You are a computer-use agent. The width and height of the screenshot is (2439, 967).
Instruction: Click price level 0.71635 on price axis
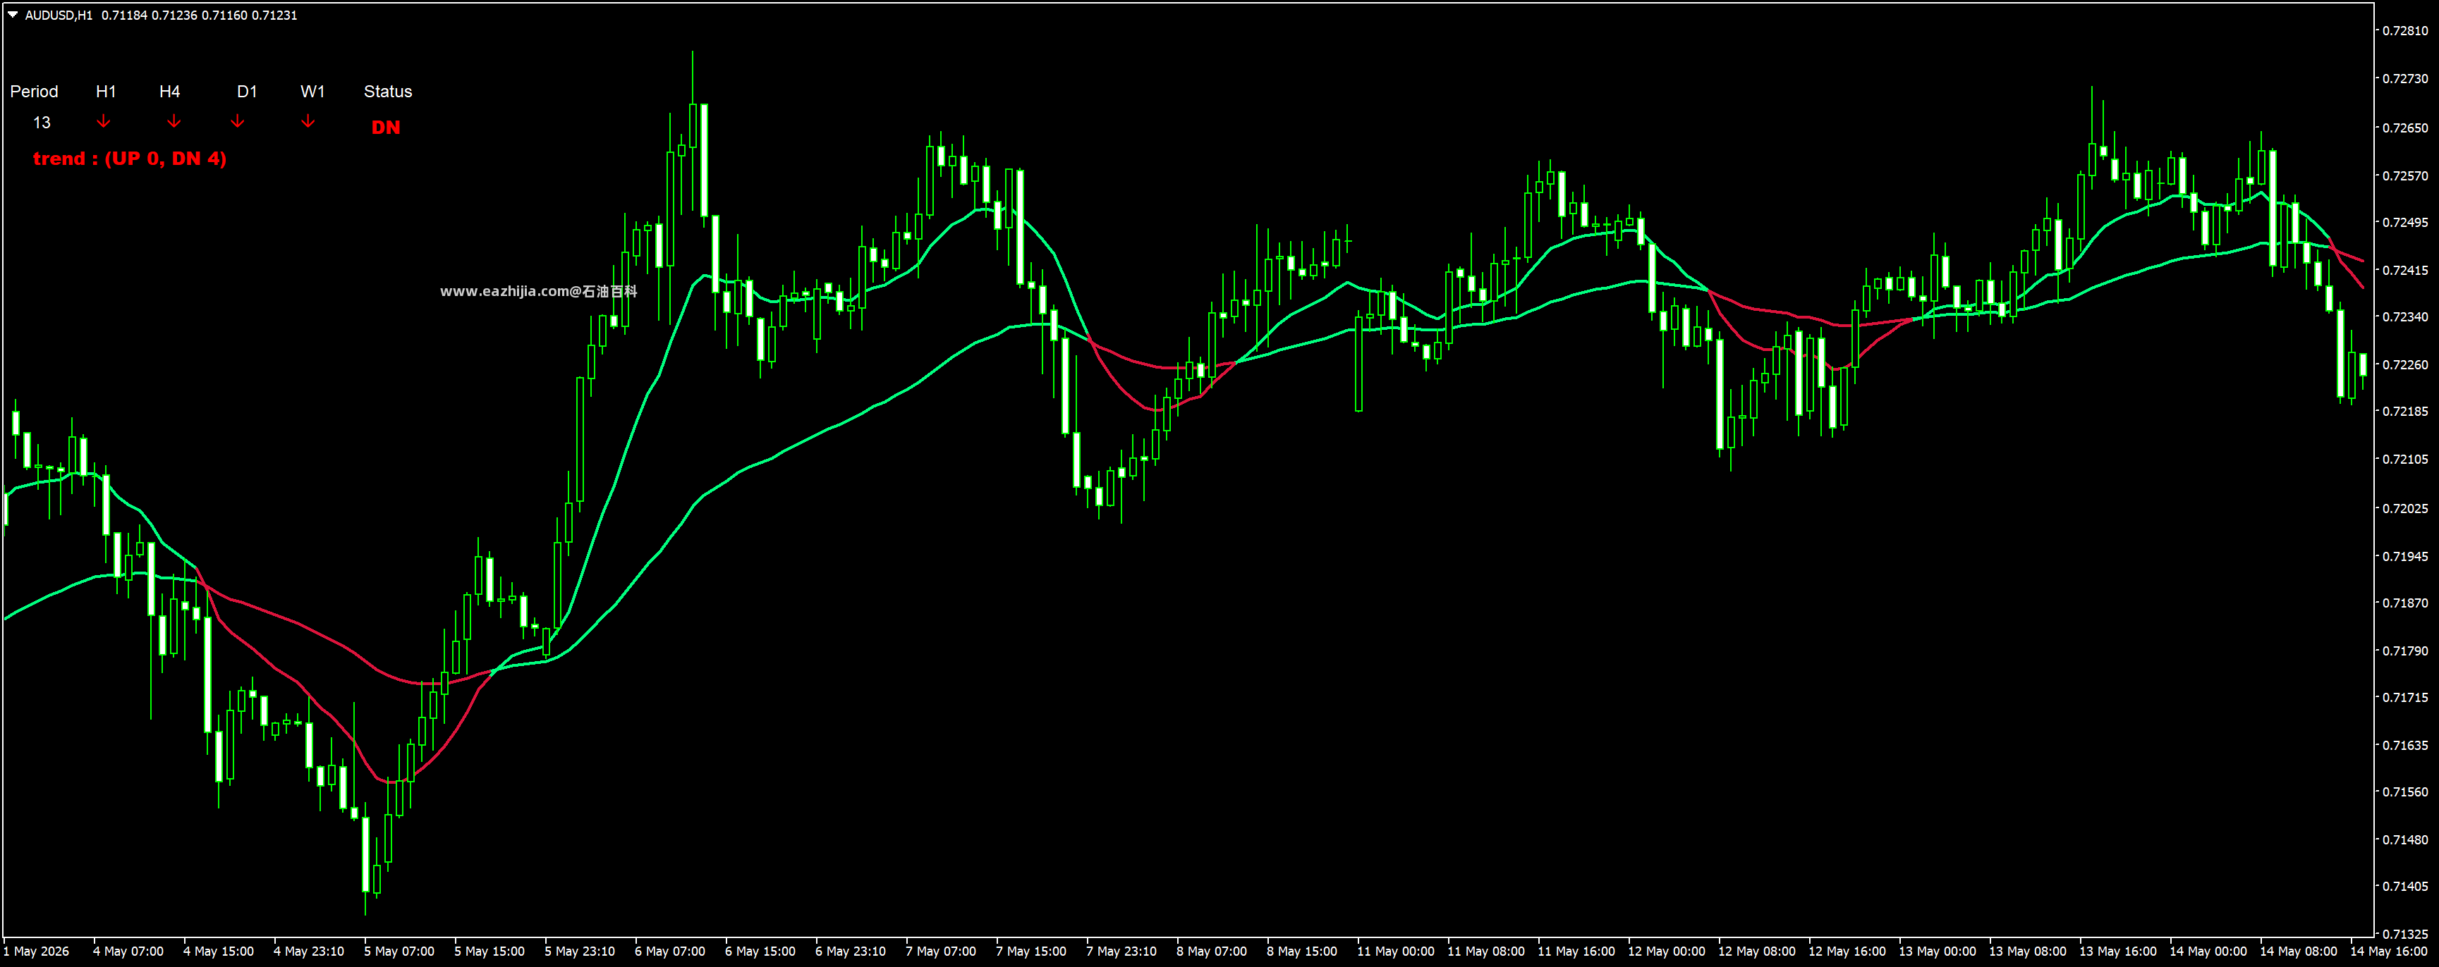2405,746
